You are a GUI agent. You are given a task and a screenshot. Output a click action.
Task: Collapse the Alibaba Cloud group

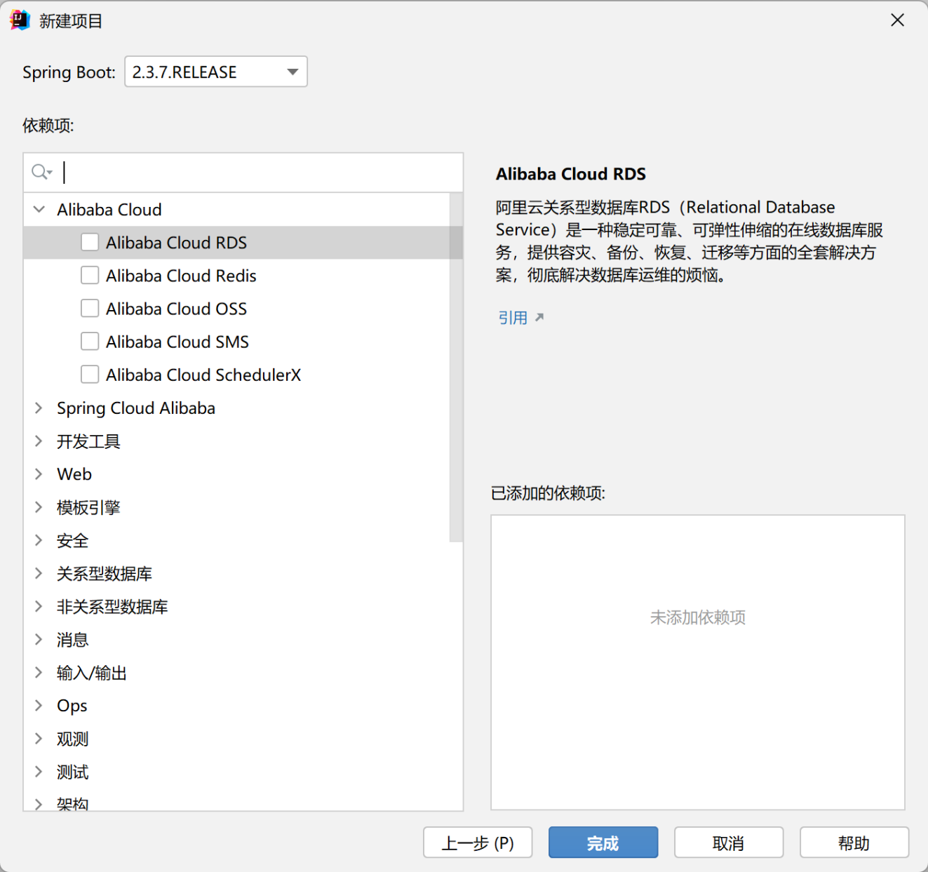click(39, 209)
